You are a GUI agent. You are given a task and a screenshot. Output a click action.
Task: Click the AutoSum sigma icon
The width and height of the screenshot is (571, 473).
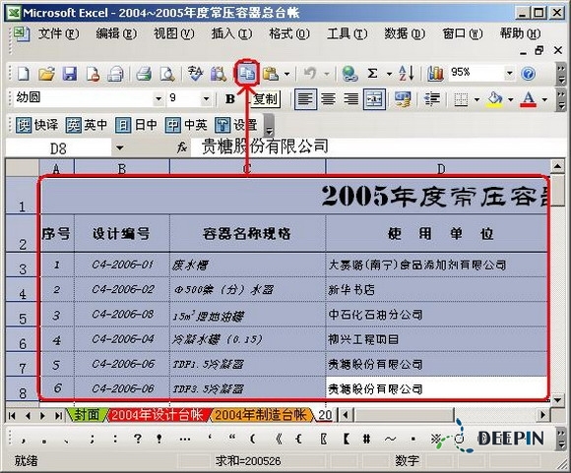[x=372, y=74]
